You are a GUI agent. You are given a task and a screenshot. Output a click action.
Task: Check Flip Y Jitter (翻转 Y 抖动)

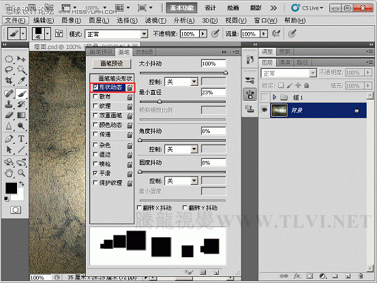tap(185, 208)
